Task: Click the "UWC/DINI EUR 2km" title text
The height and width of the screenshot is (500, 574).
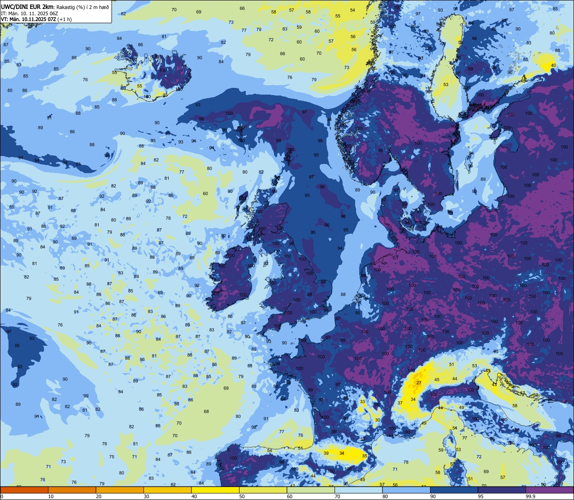Action: point(27,6)
